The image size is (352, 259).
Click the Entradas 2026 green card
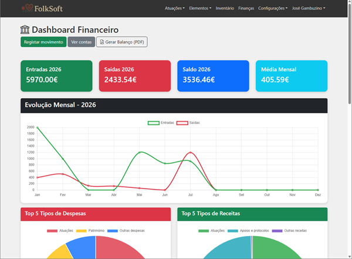click(x=56, y=76)
